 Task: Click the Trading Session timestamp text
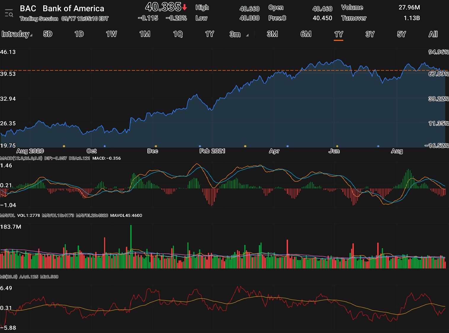pyautogui.click(x=64, y=19)
